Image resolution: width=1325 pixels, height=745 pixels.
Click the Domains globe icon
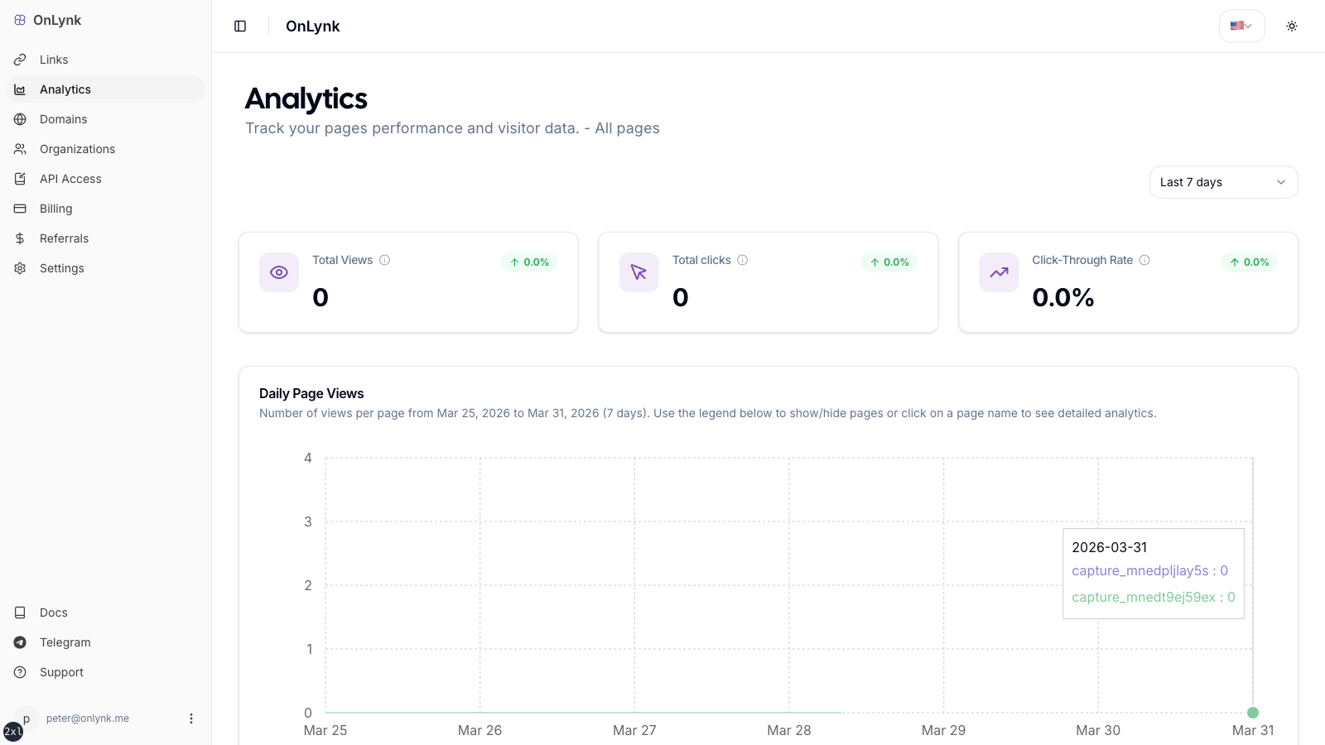pos(21,118)
